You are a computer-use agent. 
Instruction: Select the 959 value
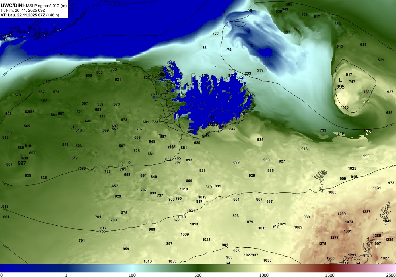tap(126, 249)
